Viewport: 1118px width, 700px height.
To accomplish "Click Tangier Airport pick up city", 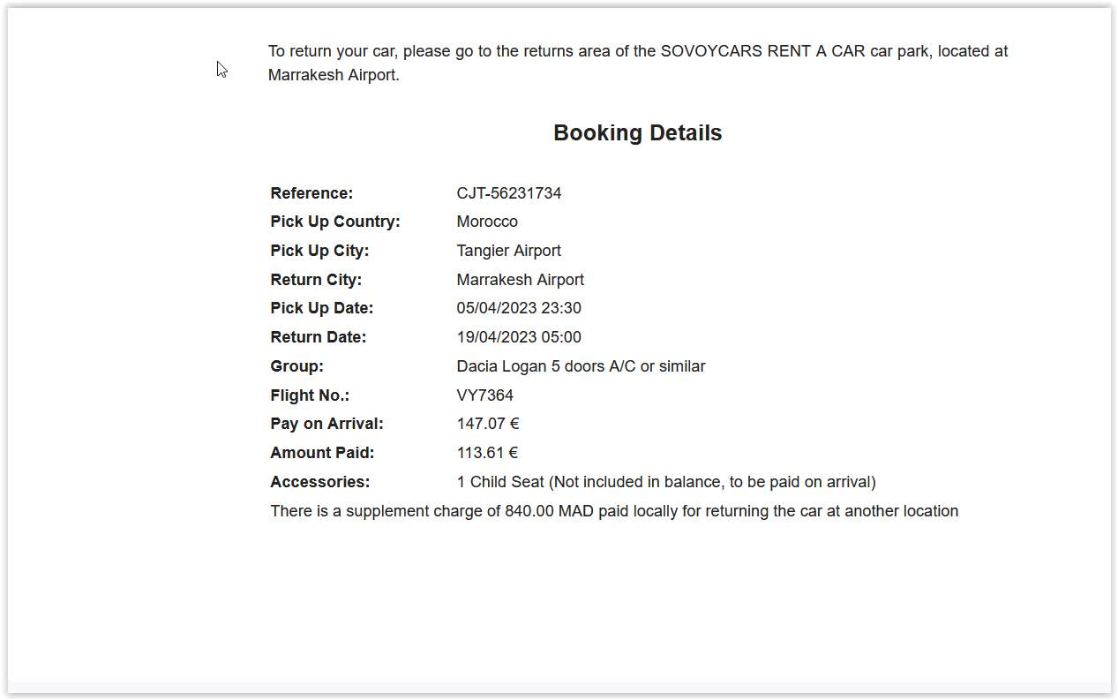I will [508, 251].
